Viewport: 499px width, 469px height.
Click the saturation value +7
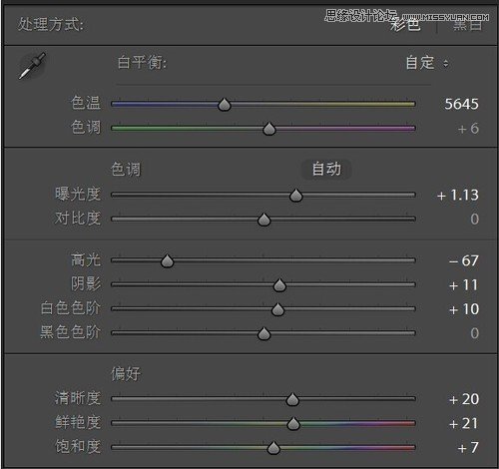tap(468, 448)
